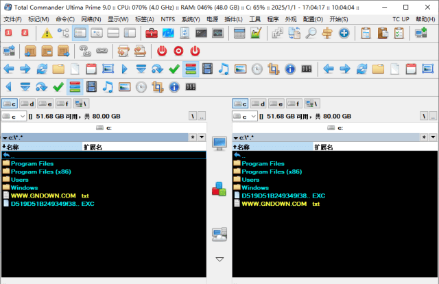
Task: Sort left panel by 名称 column
Action: pyautogui.click(x=42, y=147)
